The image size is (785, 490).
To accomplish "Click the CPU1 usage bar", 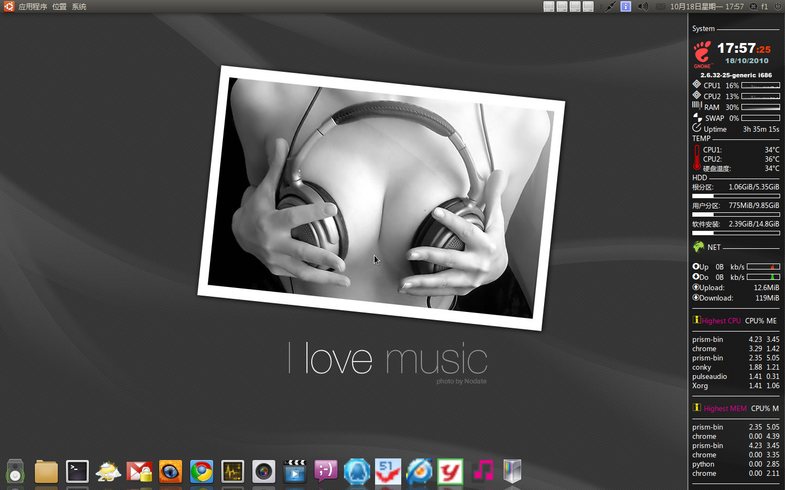I will 760,85.
